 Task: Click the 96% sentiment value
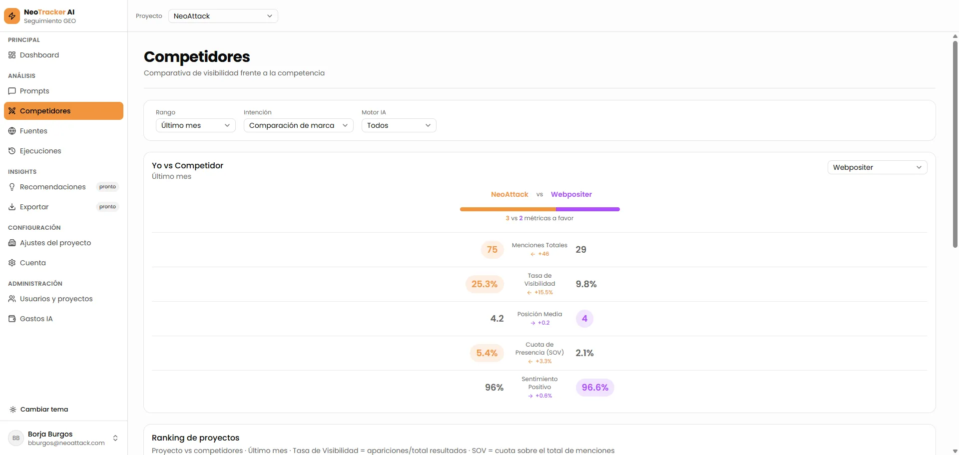494,388
